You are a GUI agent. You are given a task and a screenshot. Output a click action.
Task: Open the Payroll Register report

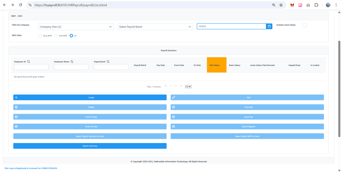point(247,126)
